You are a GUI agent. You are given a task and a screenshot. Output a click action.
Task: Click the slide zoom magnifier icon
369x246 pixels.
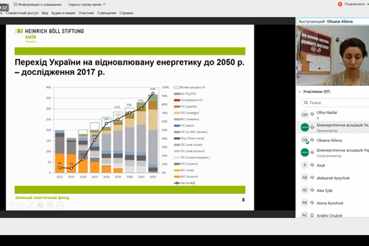point(50,206)
